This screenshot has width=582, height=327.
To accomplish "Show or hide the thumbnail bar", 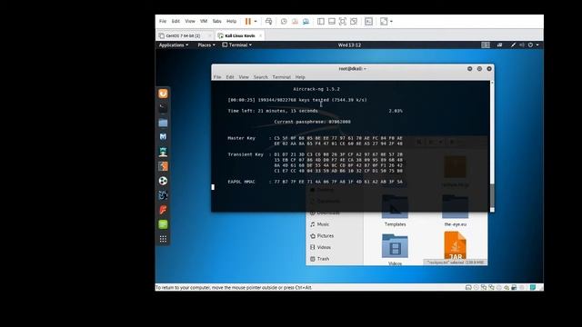I will point(332,22).
